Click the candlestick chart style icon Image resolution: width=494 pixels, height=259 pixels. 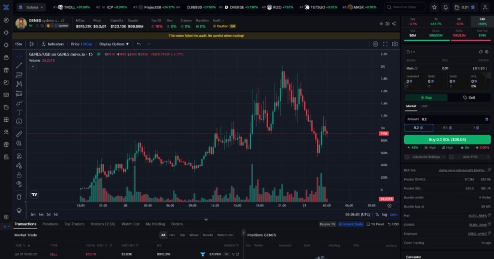tap(31, 44)
